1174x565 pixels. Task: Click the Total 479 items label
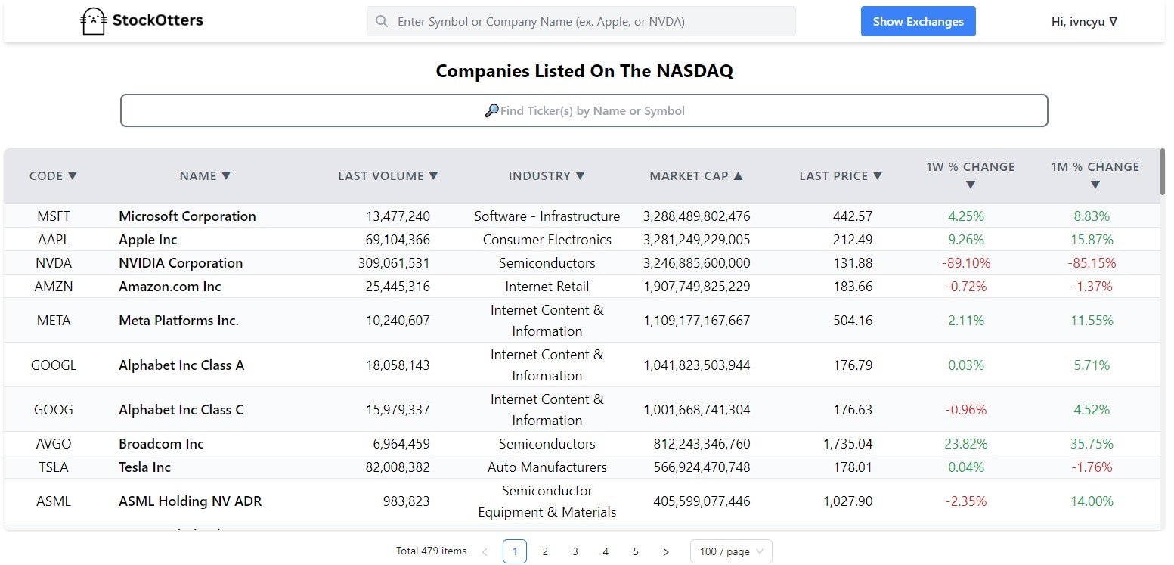click(x=432, y=551)
